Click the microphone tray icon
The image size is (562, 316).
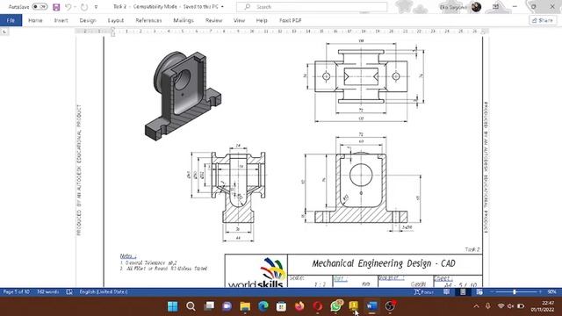(488, 306)
